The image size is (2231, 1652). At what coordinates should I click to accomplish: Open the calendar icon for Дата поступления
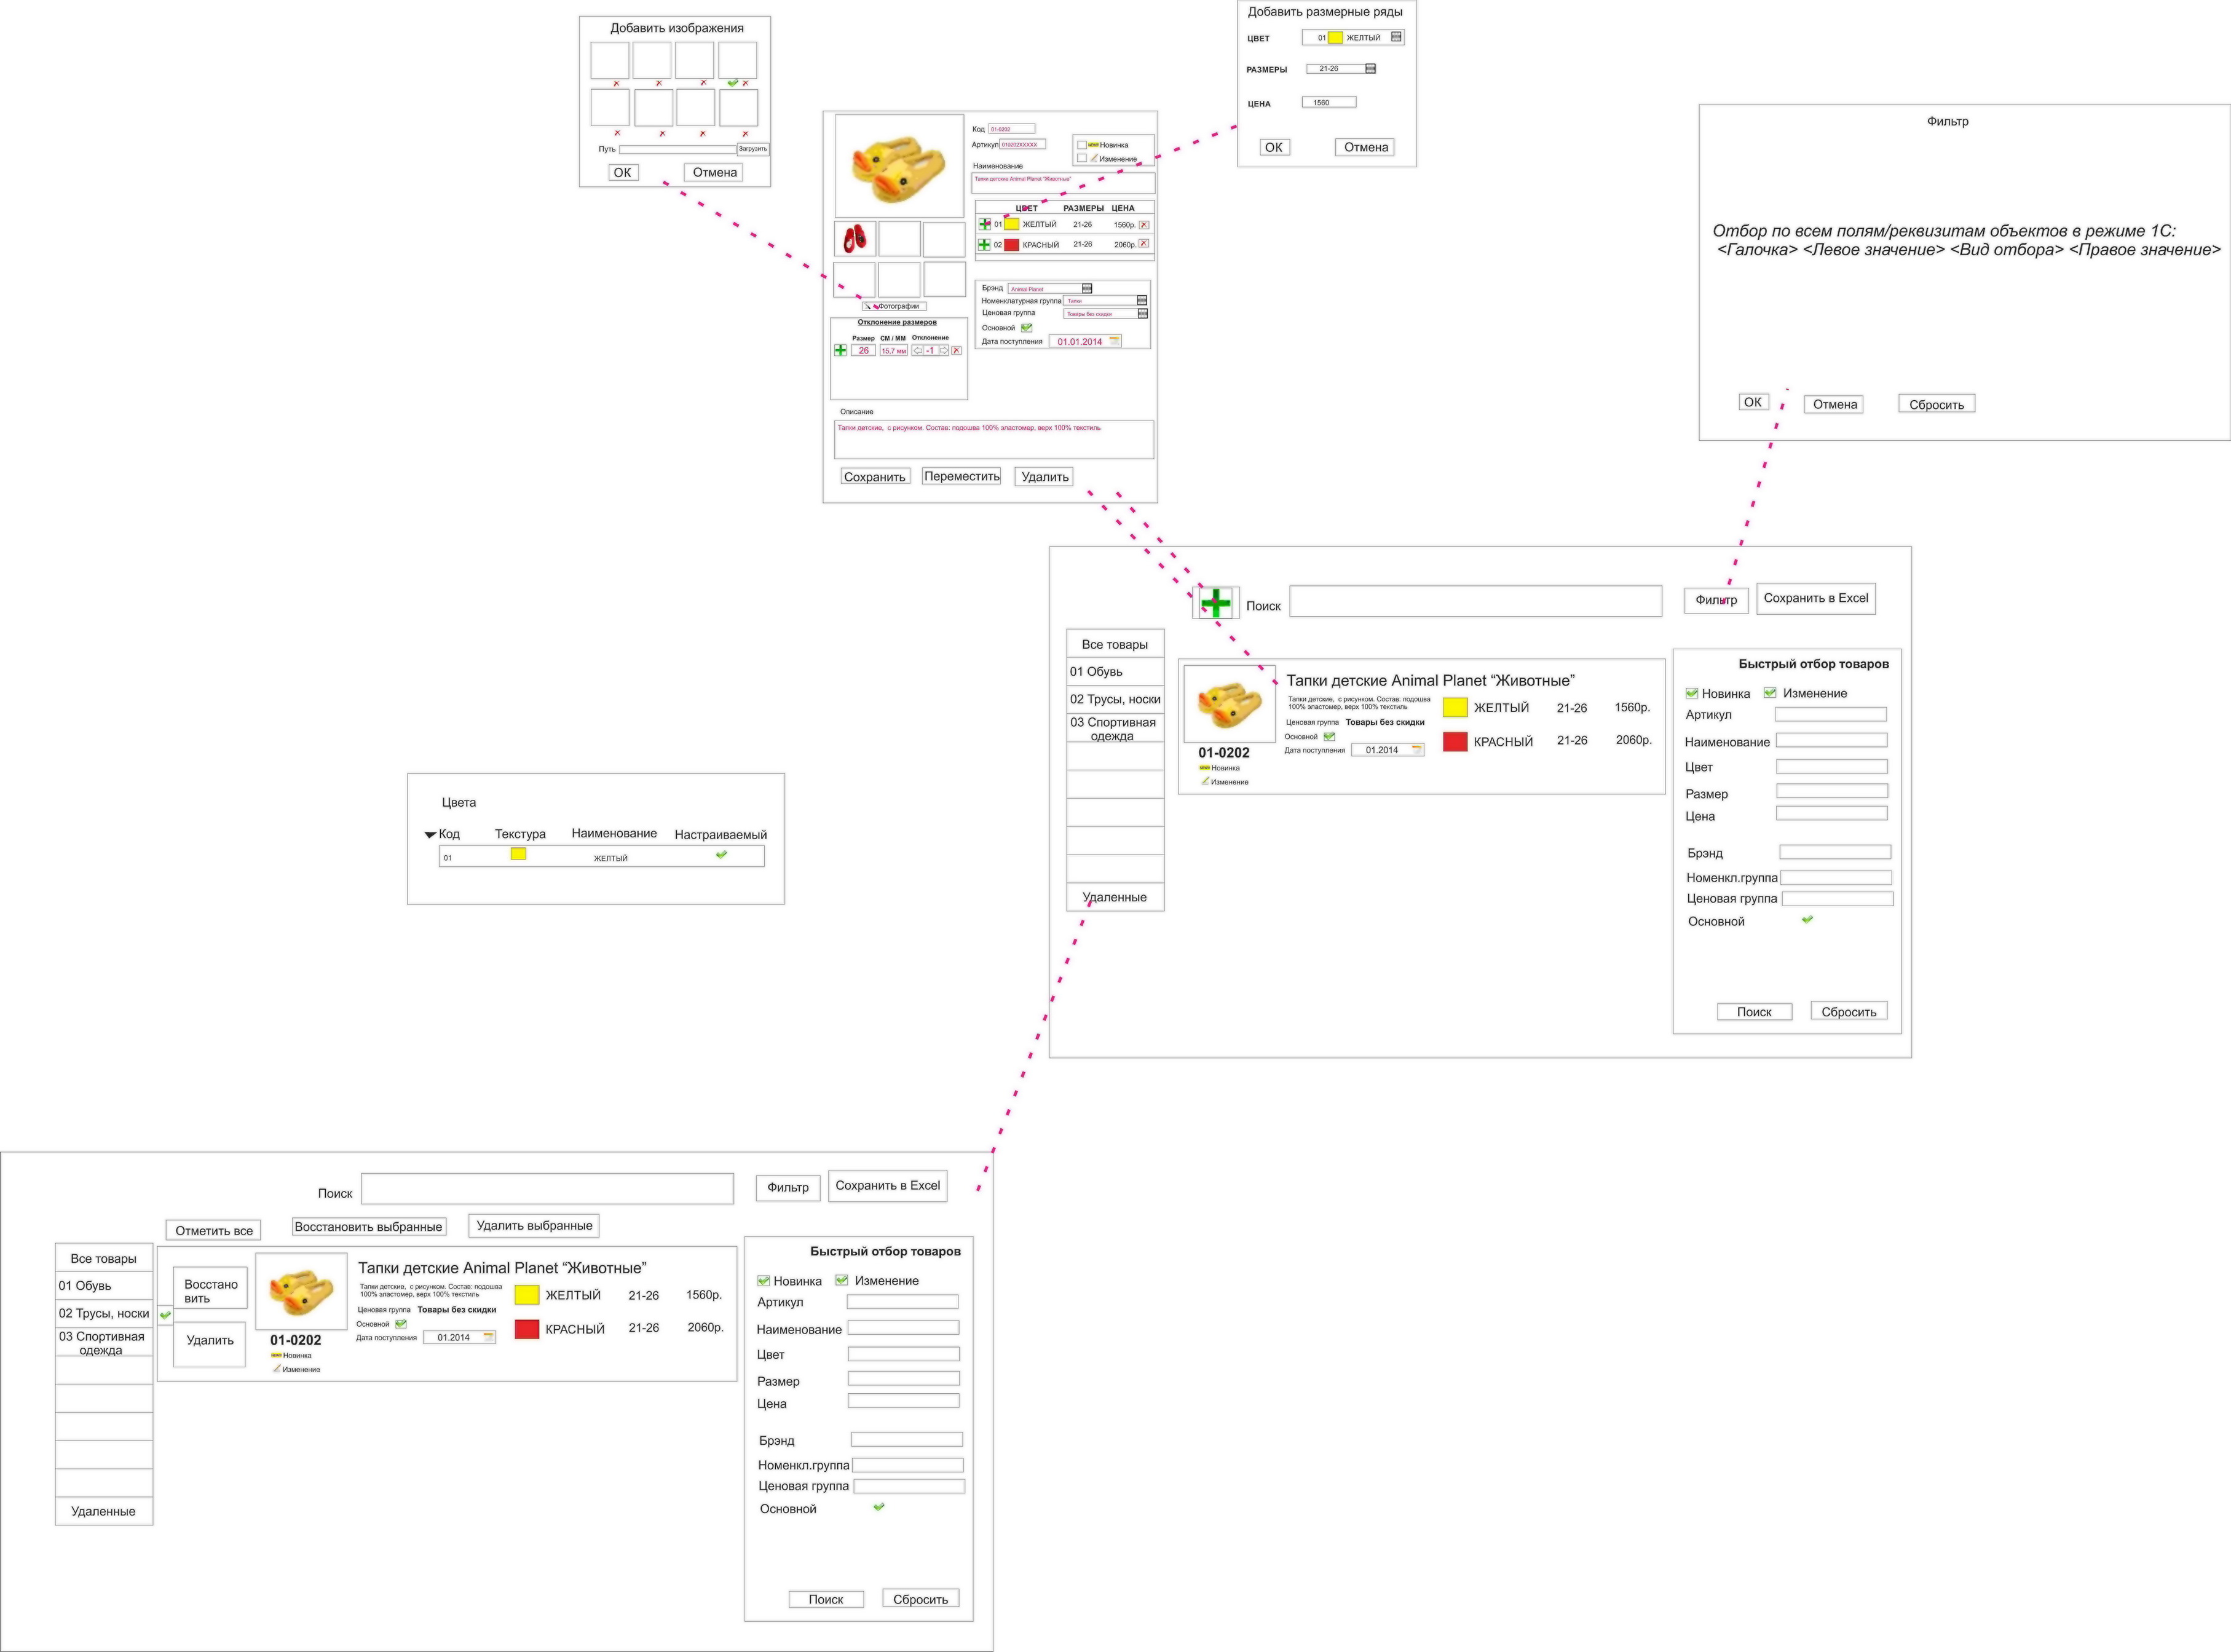(1114, 341)
